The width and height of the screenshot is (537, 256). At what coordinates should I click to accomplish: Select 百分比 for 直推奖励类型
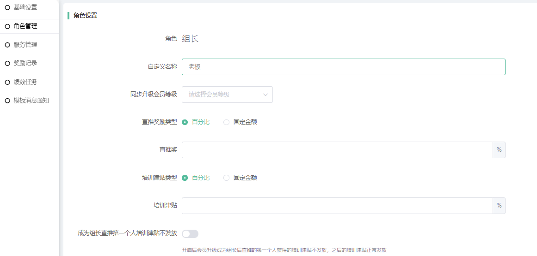tap(185, 122)
